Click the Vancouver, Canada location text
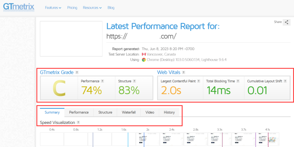Viewport: 294px width, 147px height. 161,54
